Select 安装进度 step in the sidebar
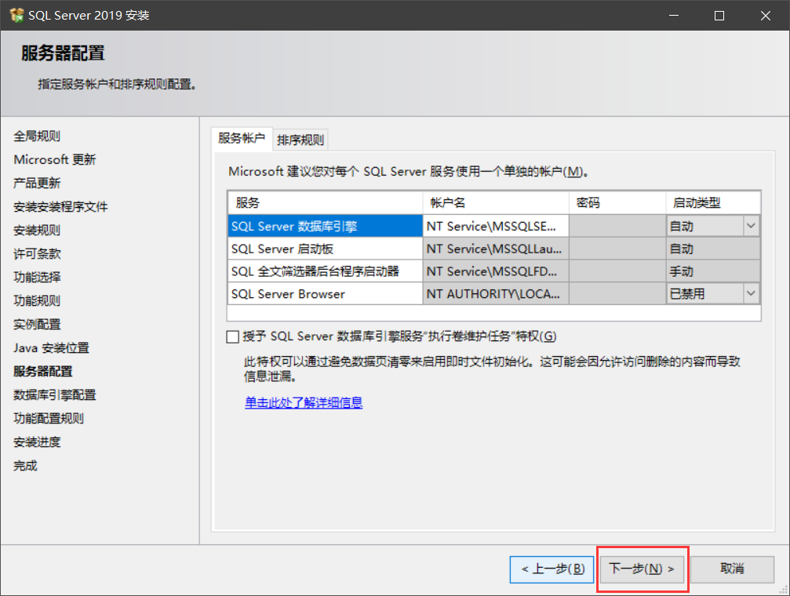This screenshot has width=790, height=596. (37, 442)
